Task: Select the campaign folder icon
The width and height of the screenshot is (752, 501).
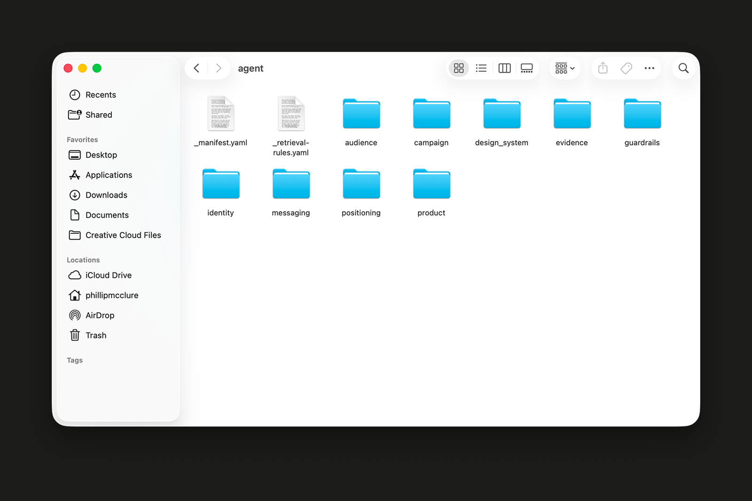Action: click(431, 114)
